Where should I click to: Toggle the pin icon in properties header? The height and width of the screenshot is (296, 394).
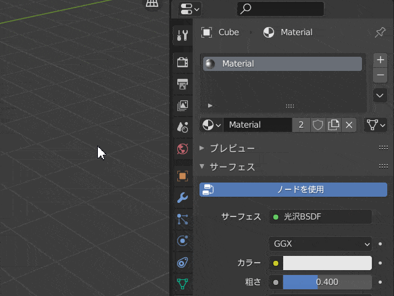pyautogui.click(x=380, y=33)
